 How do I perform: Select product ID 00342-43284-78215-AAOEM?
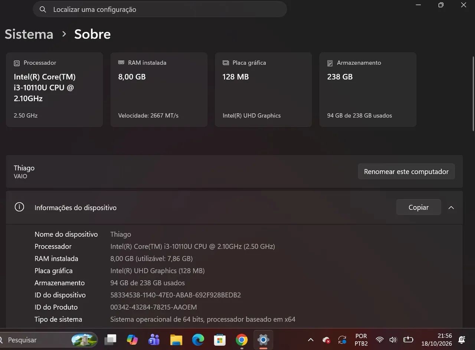[154, 307]
